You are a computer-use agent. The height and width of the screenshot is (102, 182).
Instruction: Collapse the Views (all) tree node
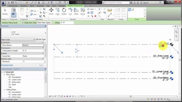[x=2, y=72]
